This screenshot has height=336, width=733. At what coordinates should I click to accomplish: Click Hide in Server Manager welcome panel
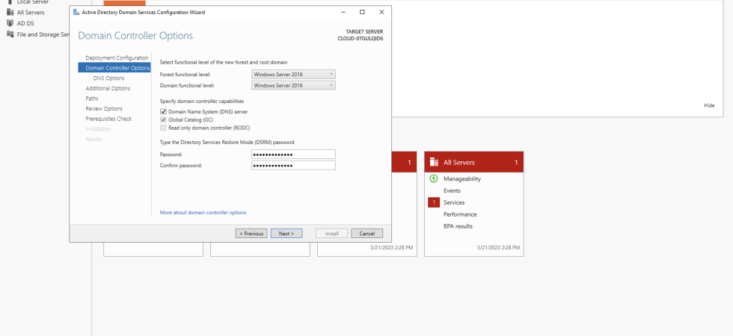(709, 105)
